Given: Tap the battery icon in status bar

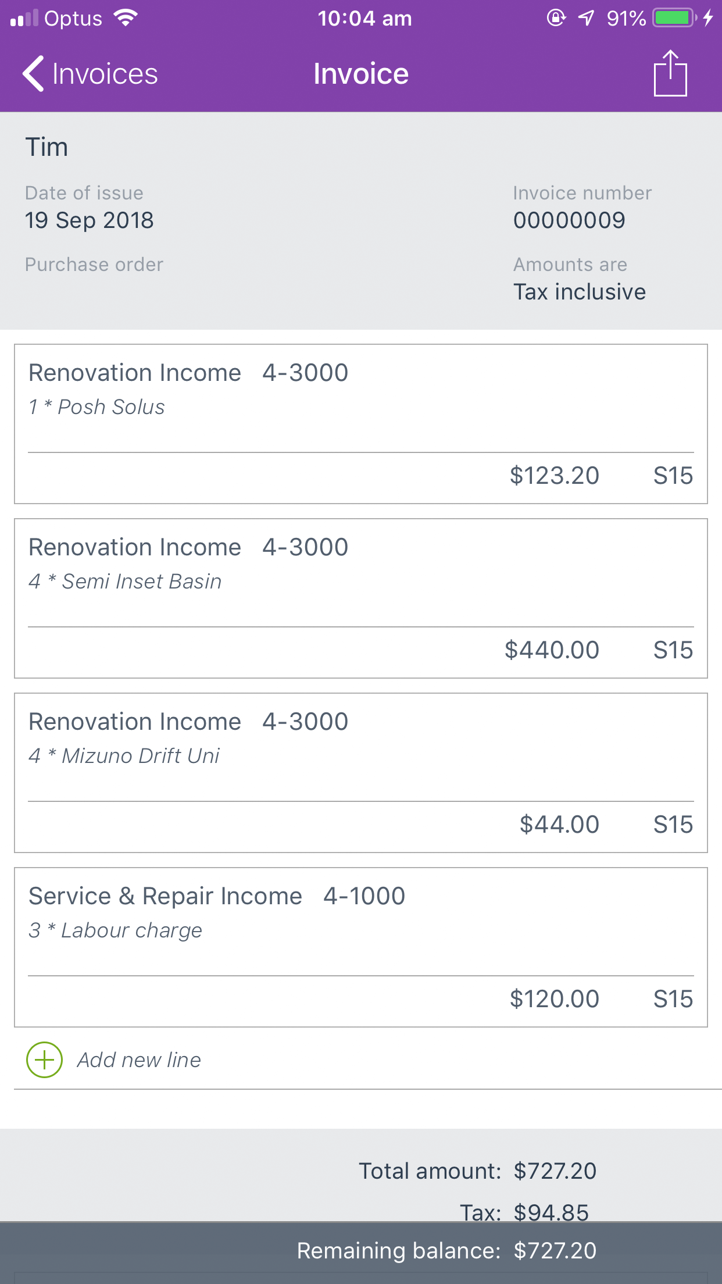Looking at the screenshot, I should 674,18.
